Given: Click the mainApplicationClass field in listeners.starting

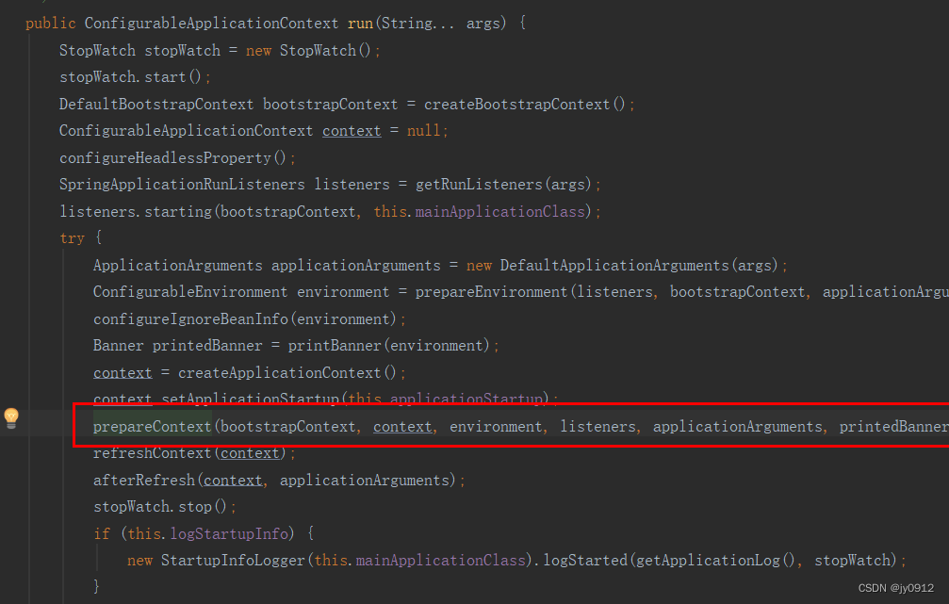Looking at the screenshot, I should point(499,212).
